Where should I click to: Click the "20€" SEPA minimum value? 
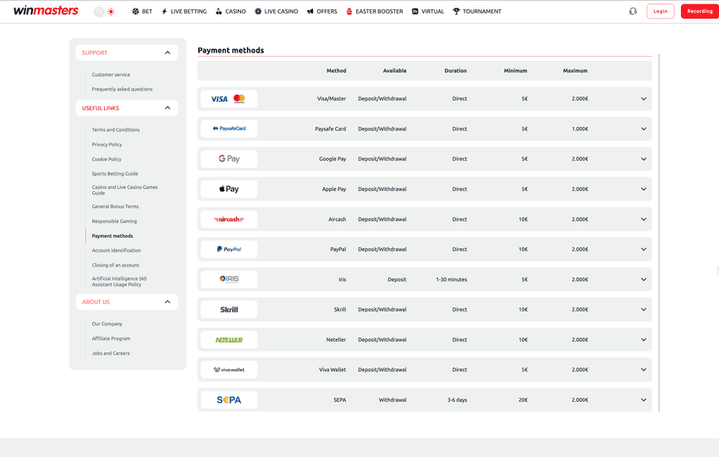pyautogui.click(x=524, y=400)
